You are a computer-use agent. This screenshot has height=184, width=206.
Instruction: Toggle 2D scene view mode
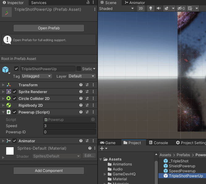(x=141, y=9)
